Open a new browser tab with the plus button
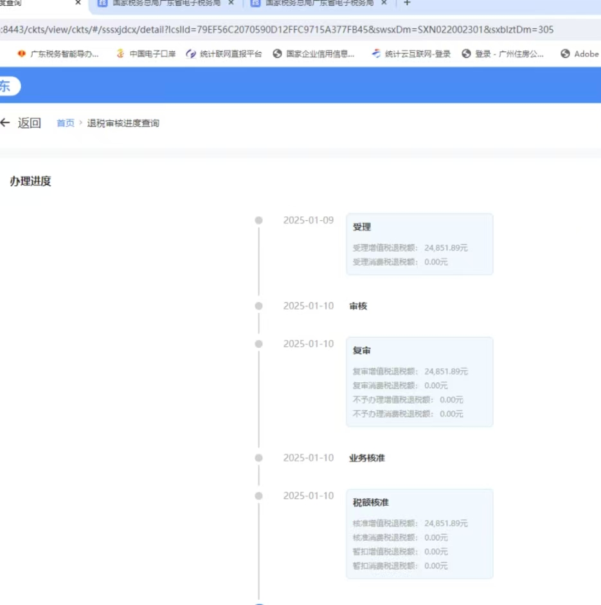This screenshot has height=605, width=601. [x=407, y=4]
